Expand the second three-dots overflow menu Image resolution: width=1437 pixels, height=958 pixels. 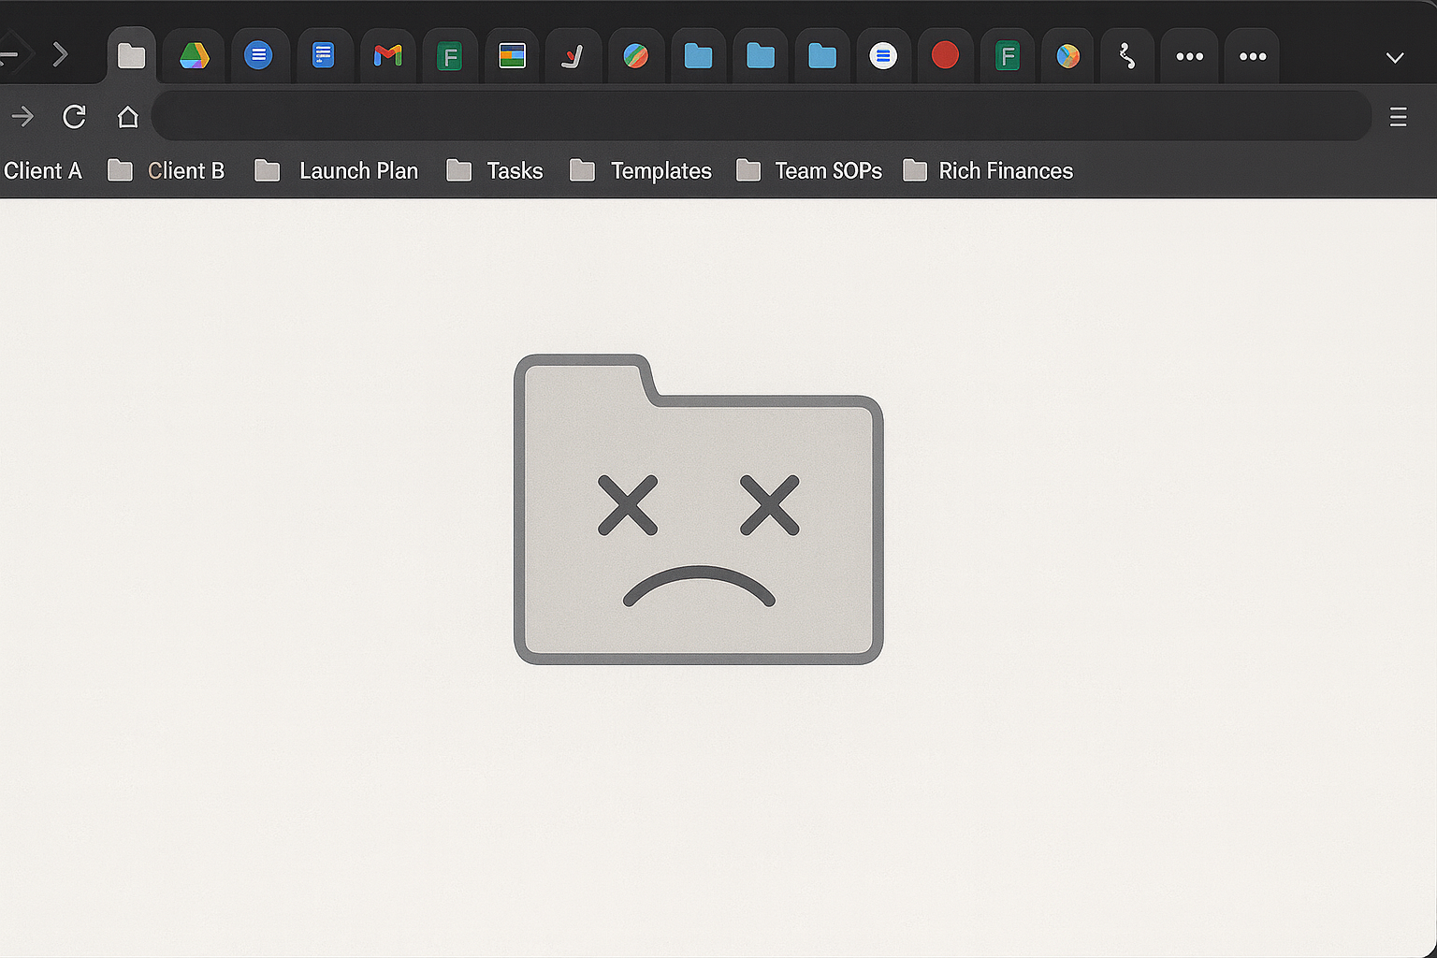[x=1252, y=55]
